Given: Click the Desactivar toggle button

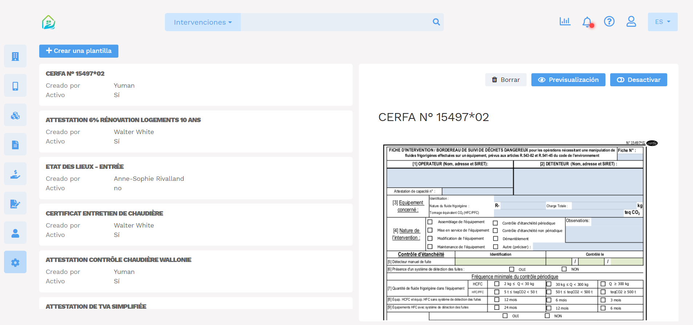Looking at the screenshot, I should [639, 80].
